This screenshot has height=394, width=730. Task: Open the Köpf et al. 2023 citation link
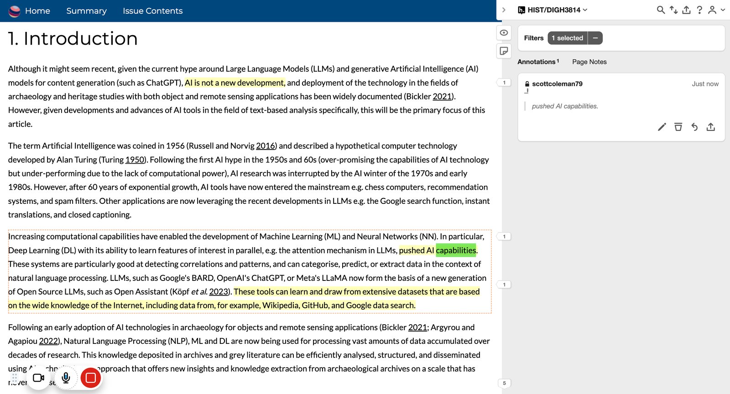pos(219,292)
